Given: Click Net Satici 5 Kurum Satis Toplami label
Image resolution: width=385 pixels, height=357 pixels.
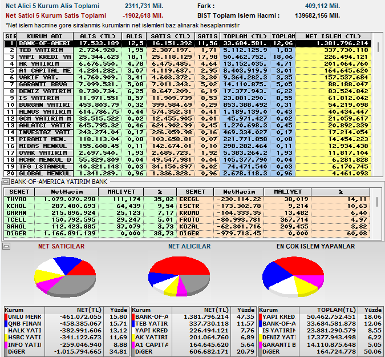Looking at the screenshot, I should (x=56, y=16).
